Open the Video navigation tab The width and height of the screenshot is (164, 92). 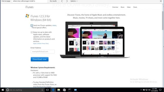click(129, 7)
